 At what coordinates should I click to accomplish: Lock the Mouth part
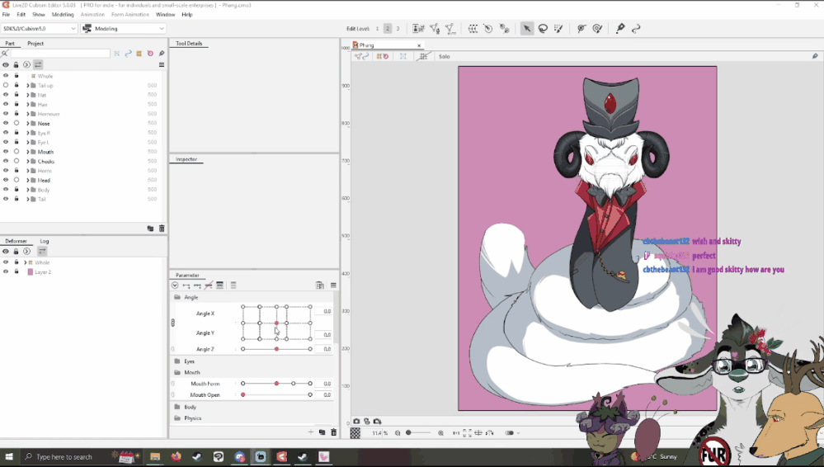(16, 152)
